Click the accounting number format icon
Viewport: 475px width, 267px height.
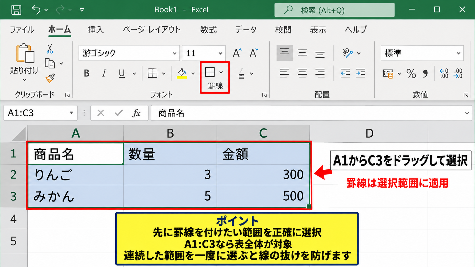tap(388, 74)
